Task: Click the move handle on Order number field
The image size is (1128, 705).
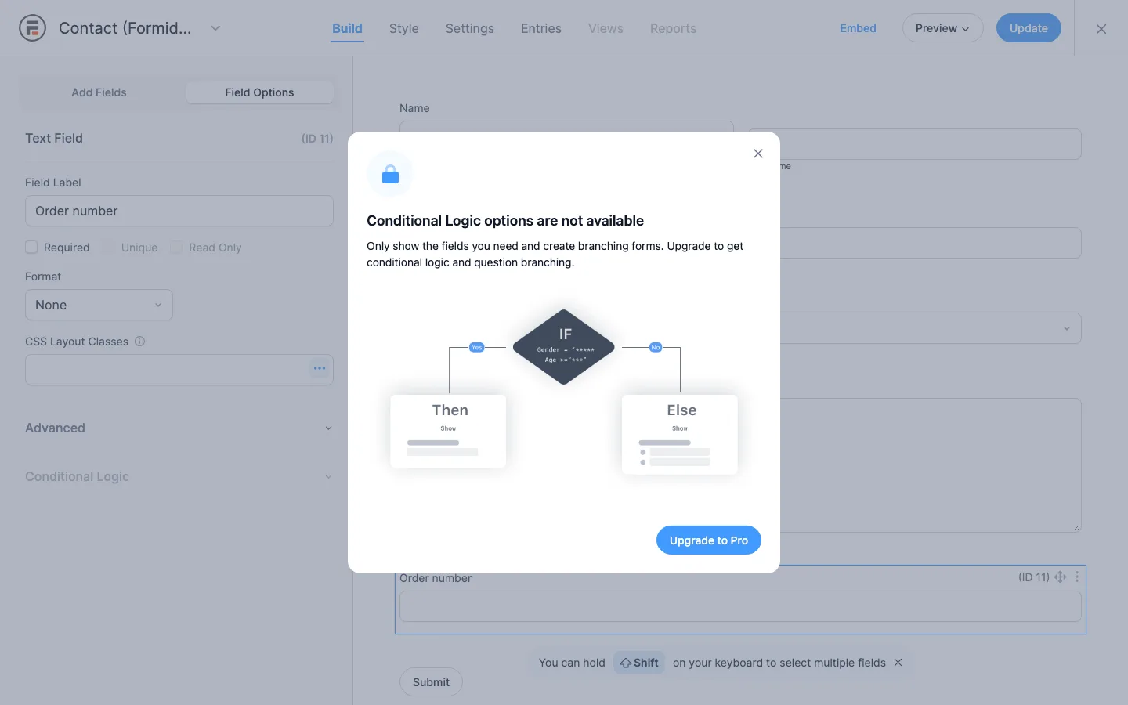Action: tap(1061, 577)
